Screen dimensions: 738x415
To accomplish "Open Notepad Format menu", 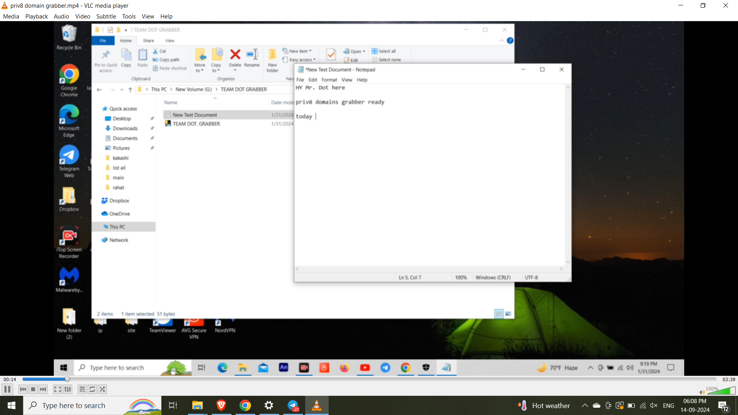I will [x=329, y=80].
